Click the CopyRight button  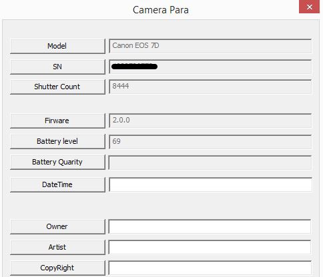57,268
